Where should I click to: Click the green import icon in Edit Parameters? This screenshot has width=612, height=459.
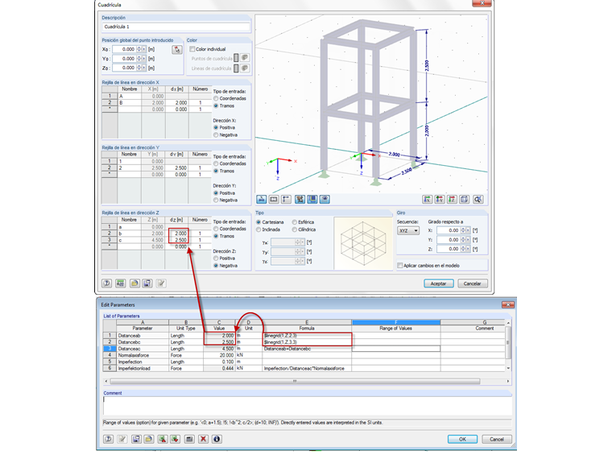163,439
